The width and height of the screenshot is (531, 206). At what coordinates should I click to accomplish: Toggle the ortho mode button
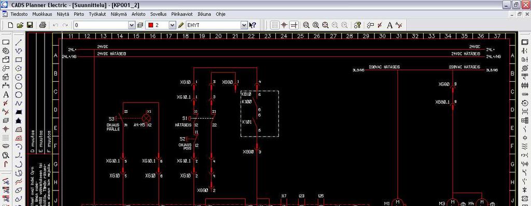[294, 25]
